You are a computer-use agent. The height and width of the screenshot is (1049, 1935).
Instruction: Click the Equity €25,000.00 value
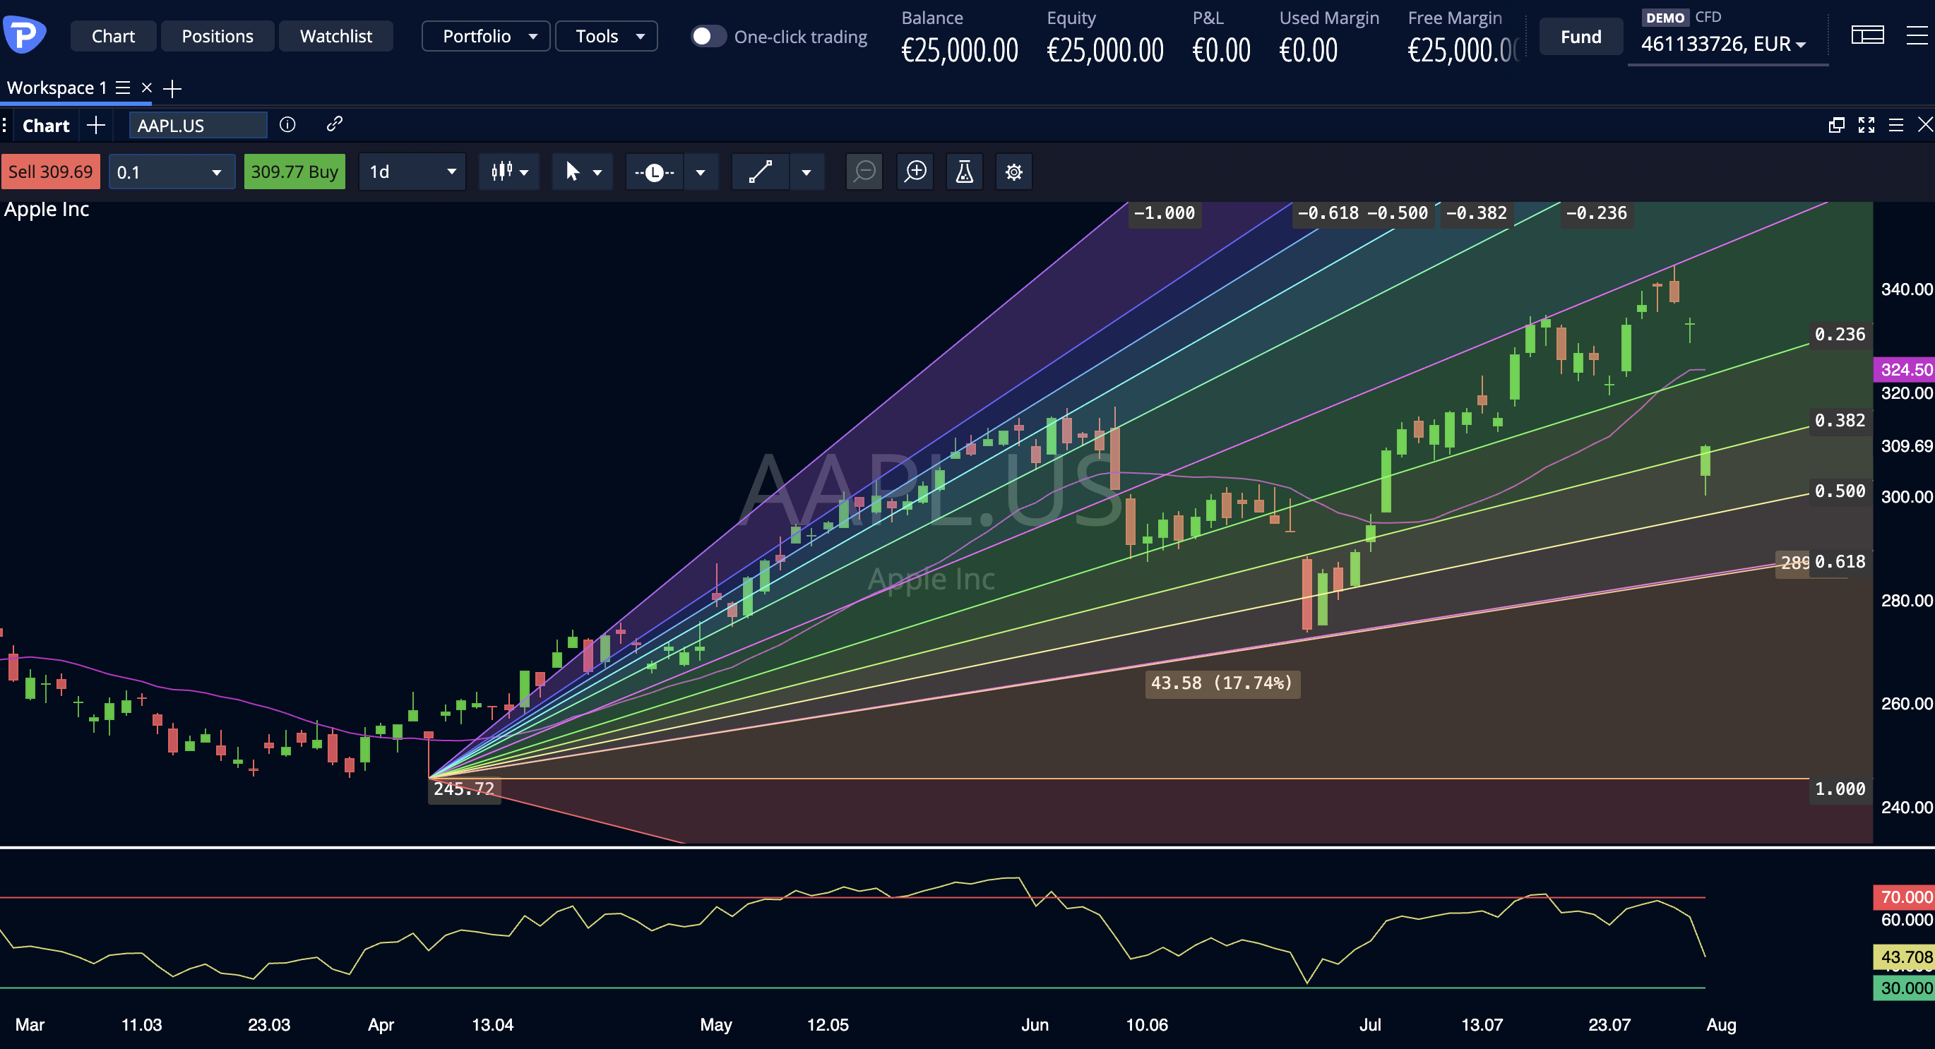pyautogui.click(x=1105, y=50)
